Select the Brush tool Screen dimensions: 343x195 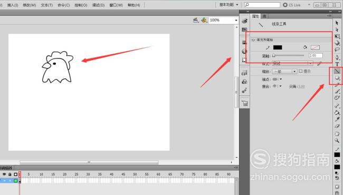(x=337, y=91)
